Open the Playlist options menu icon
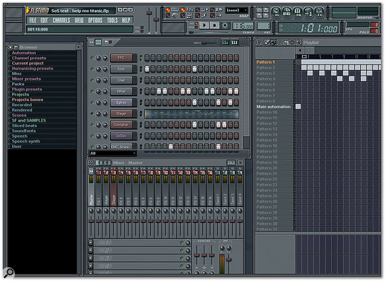The image size is (387, 282). [258, 42]
